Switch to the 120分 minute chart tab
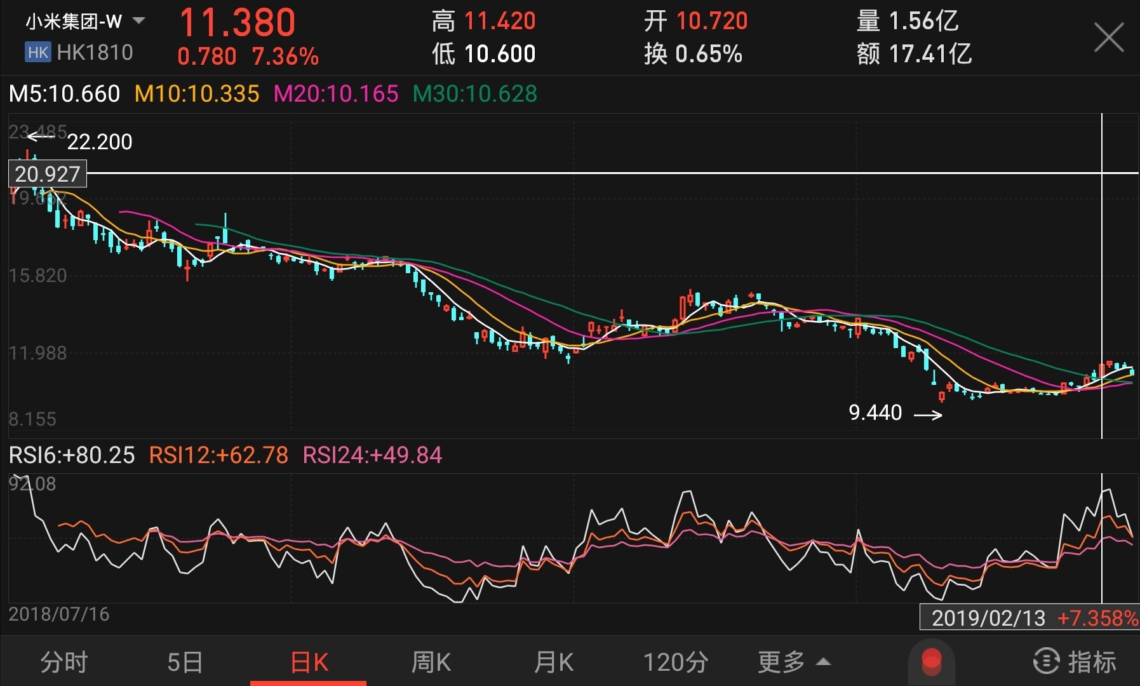The image size is (1140, 686). click(676, 662)
